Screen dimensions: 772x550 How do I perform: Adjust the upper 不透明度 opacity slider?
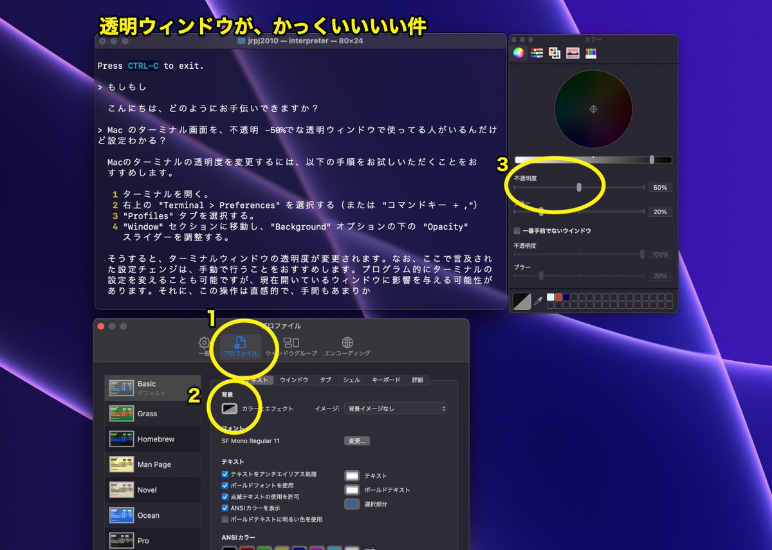579,187
